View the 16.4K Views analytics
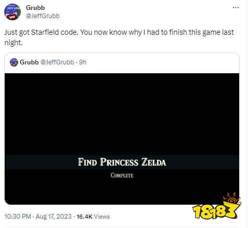 click(93, 217)
